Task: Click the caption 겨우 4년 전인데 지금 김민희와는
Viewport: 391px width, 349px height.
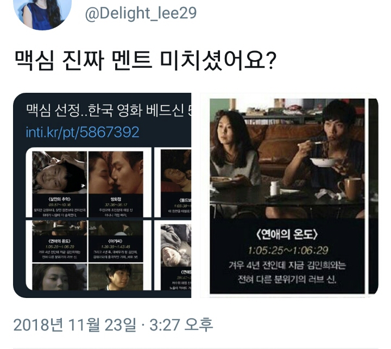Action: (287, 265)
